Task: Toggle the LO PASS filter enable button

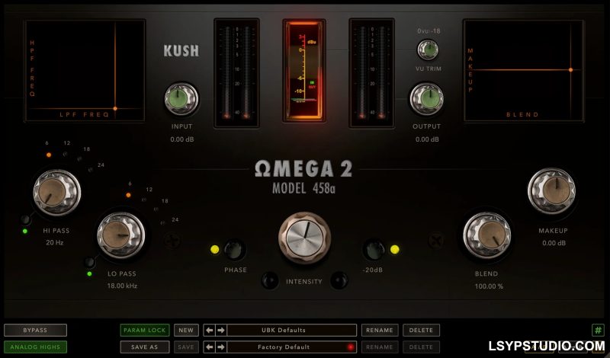Action: [90, 262]
